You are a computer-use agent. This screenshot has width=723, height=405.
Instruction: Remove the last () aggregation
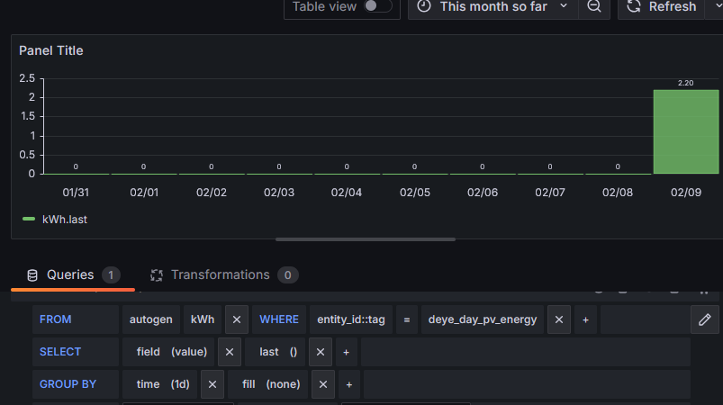click(321, 352)
